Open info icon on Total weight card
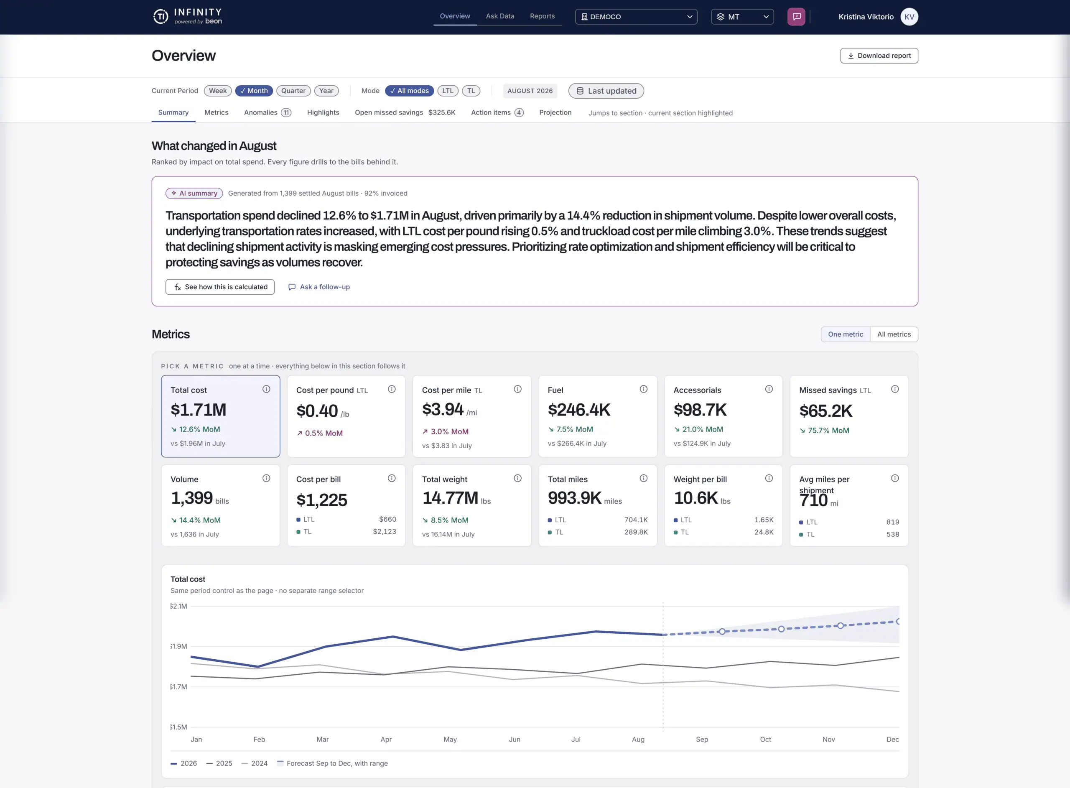Screen dimensions: 1070x788 [x=517, y=478]
